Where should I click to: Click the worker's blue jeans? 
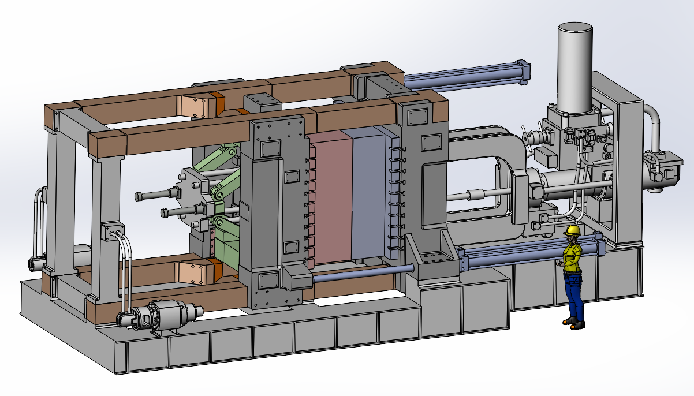[x=572, y=289]
